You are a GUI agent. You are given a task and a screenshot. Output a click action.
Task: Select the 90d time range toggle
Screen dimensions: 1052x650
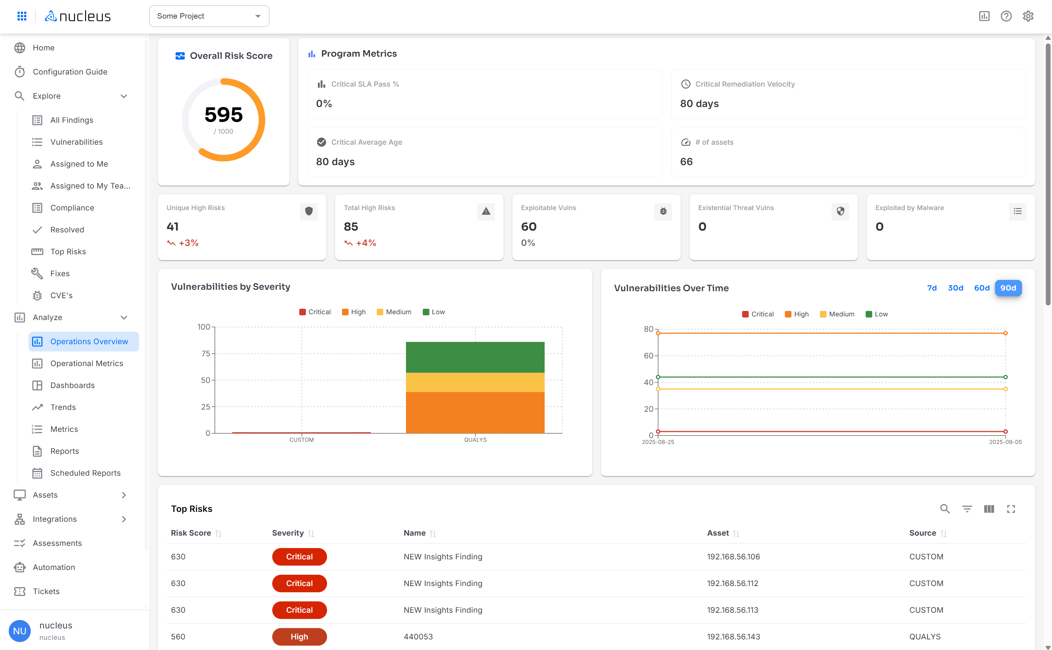click(1008, 288)
